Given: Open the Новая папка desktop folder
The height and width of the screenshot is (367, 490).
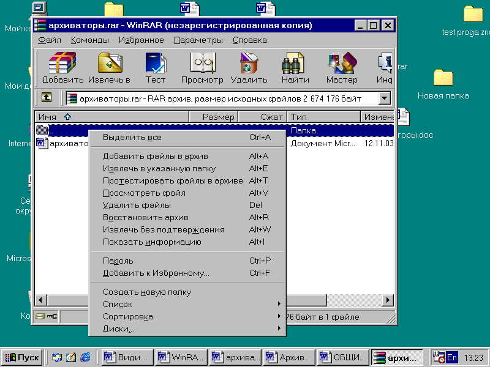Looking at the screenshot, I should click(443, 78).
